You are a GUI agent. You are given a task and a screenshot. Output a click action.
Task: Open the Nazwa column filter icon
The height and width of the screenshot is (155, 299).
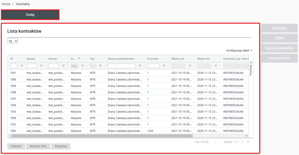(x=41, y=66)
